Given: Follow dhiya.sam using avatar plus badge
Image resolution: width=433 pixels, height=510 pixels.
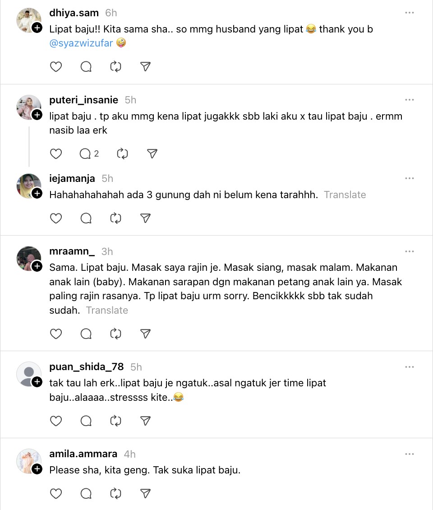Looking at the screenshot, I should point(37,28).
